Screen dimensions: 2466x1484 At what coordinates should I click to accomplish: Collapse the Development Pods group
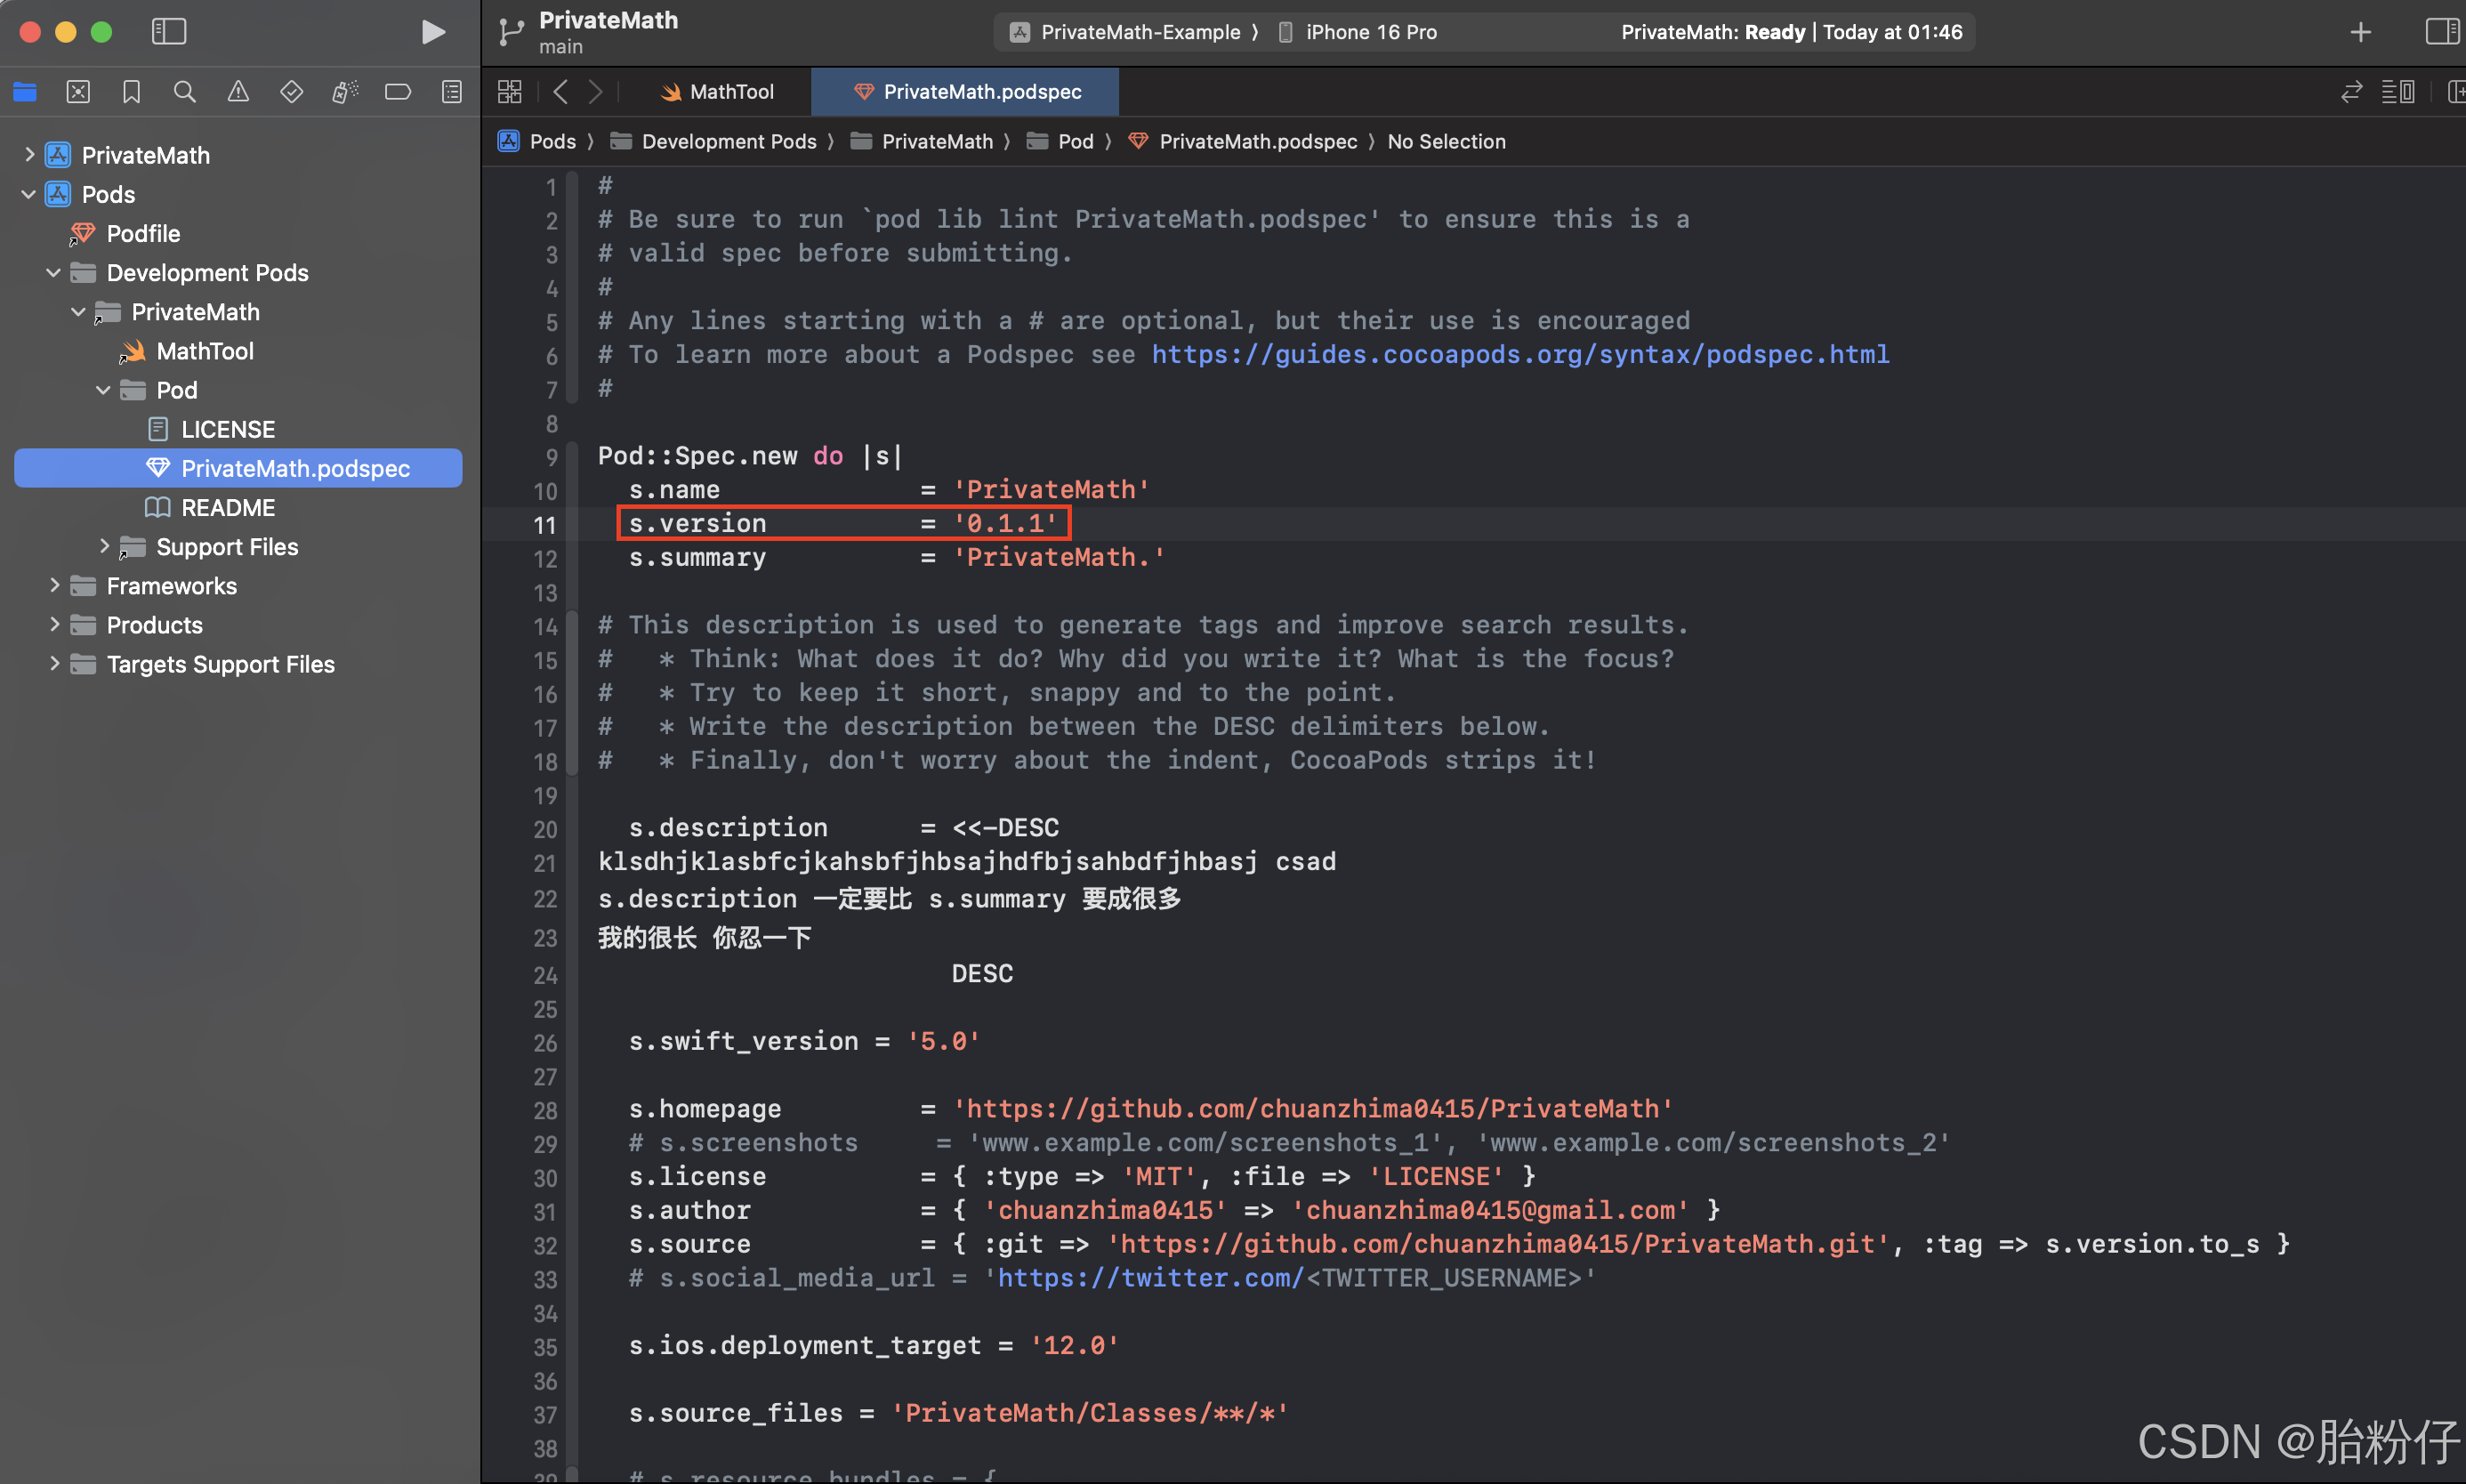[54, 272]
